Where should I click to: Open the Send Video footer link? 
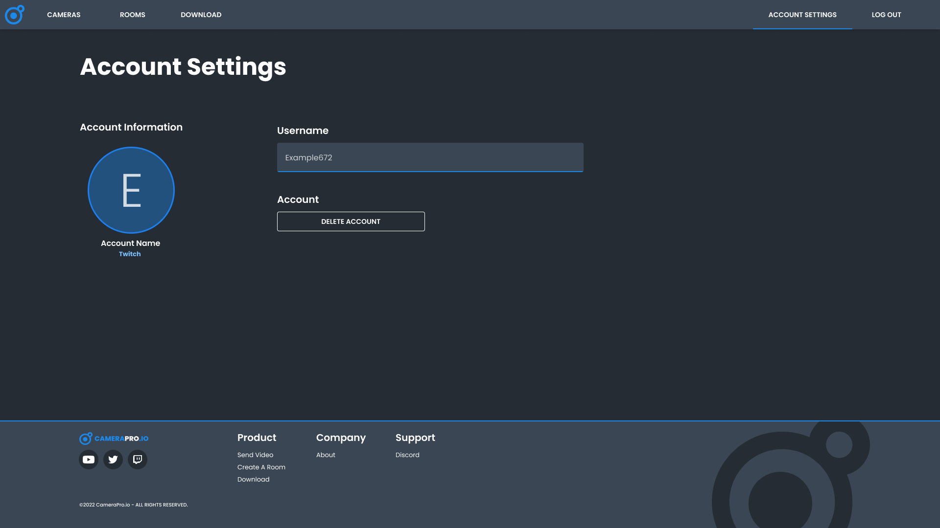click(255, 455)
